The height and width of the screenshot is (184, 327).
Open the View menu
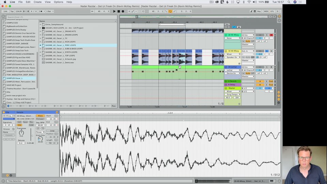[x=48, y=2]
